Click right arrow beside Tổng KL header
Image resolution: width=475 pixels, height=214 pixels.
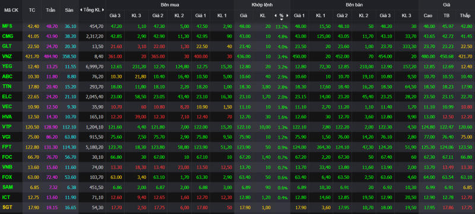click(x=103, y=10)
